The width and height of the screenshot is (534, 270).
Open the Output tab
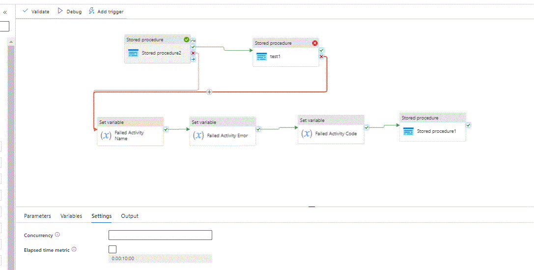tap(130, 216)
